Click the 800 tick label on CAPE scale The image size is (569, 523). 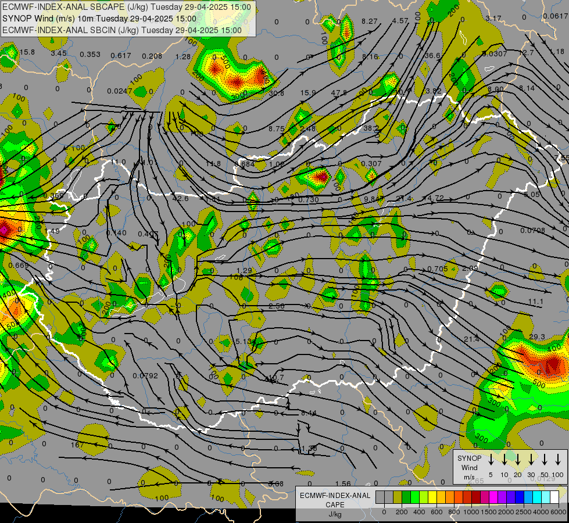tap(453, 512)
